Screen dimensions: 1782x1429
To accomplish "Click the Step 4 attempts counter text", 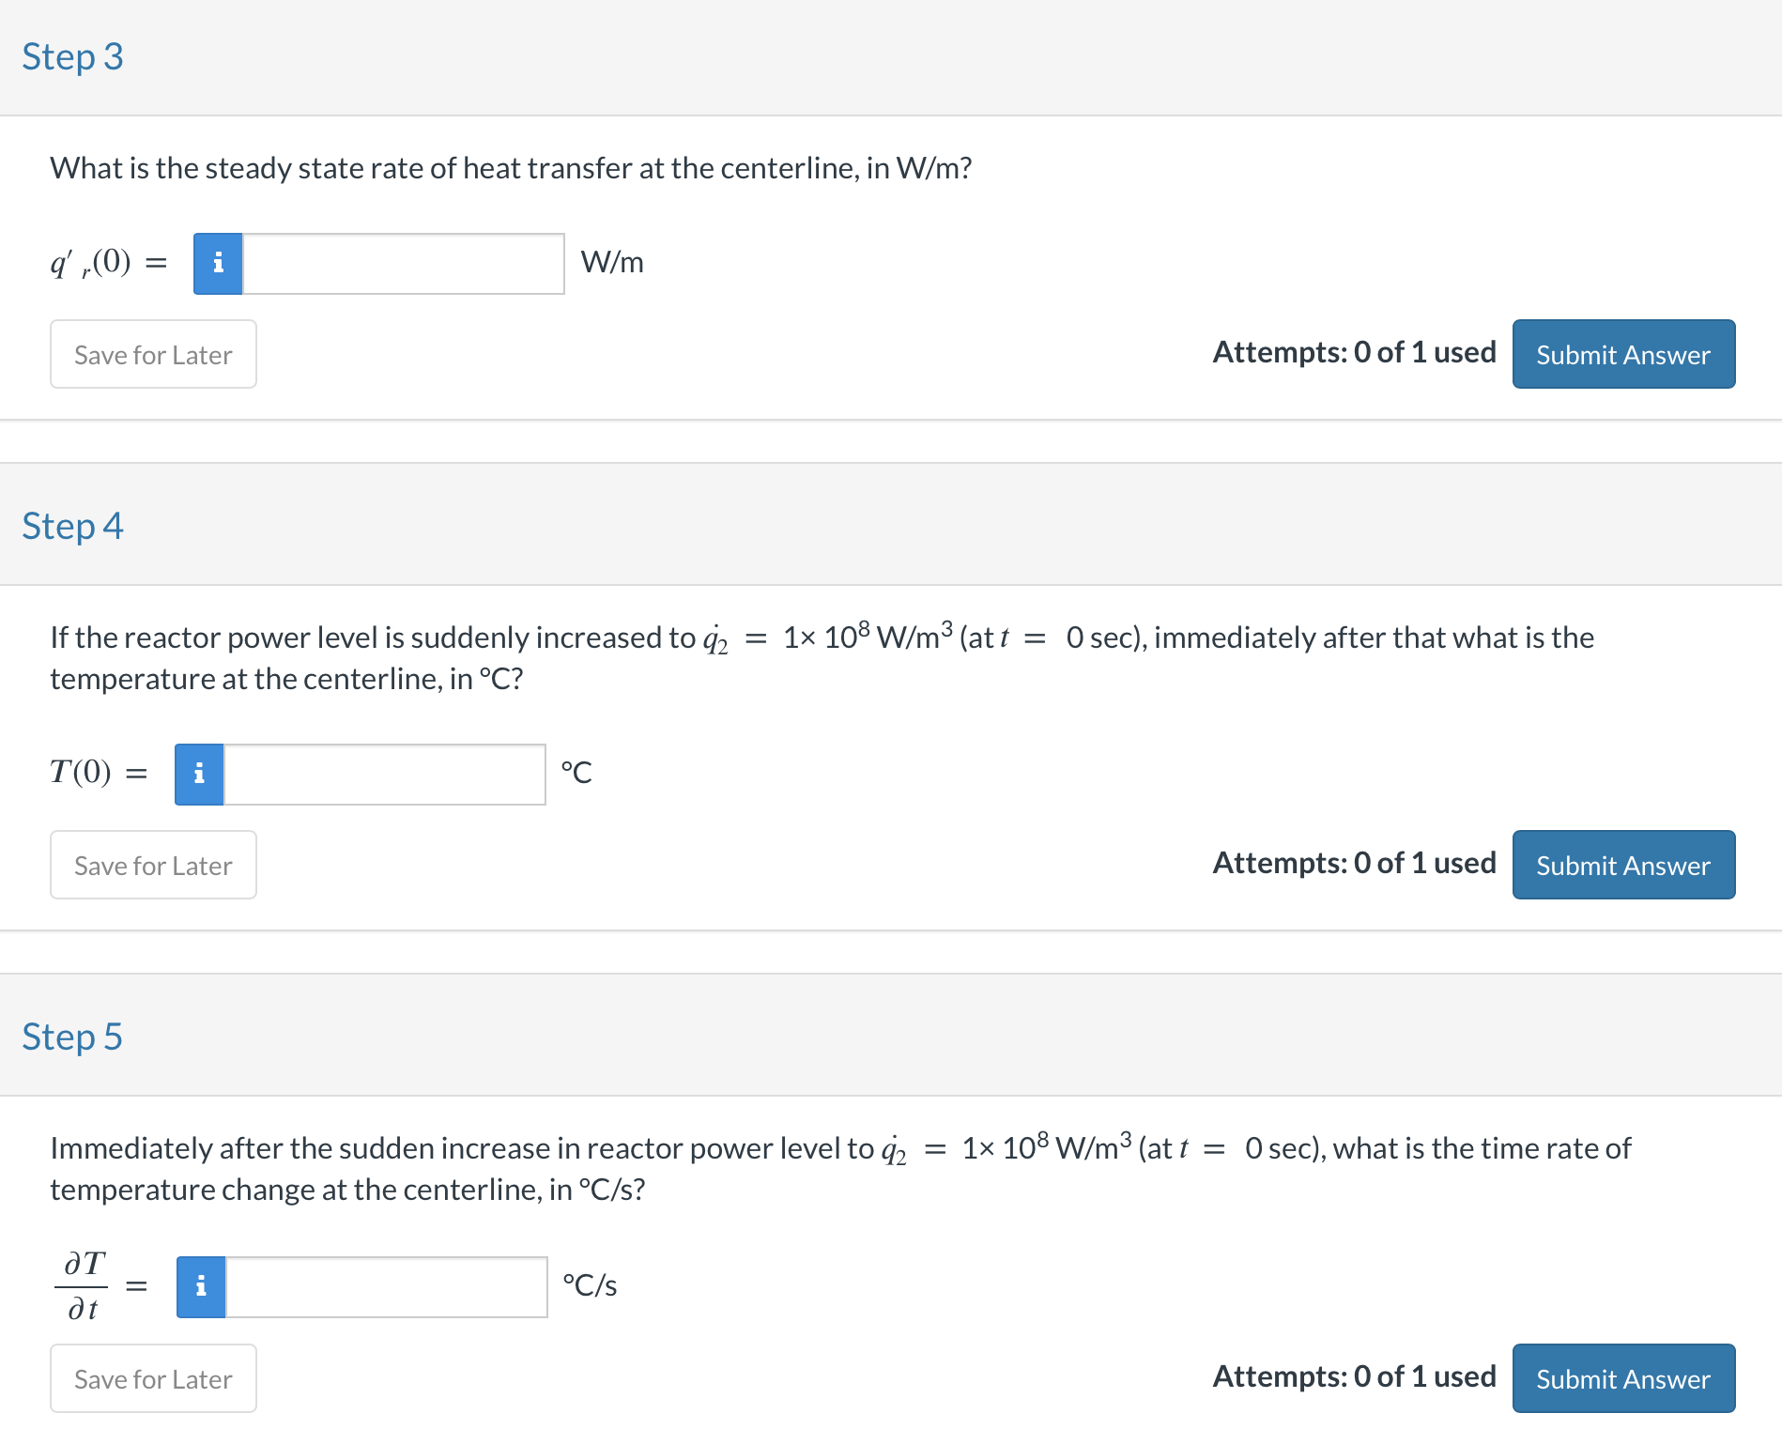I will click(x=1354, y=863).
